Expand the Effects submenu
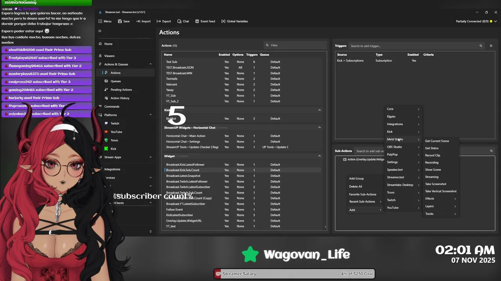 point(441,199)
